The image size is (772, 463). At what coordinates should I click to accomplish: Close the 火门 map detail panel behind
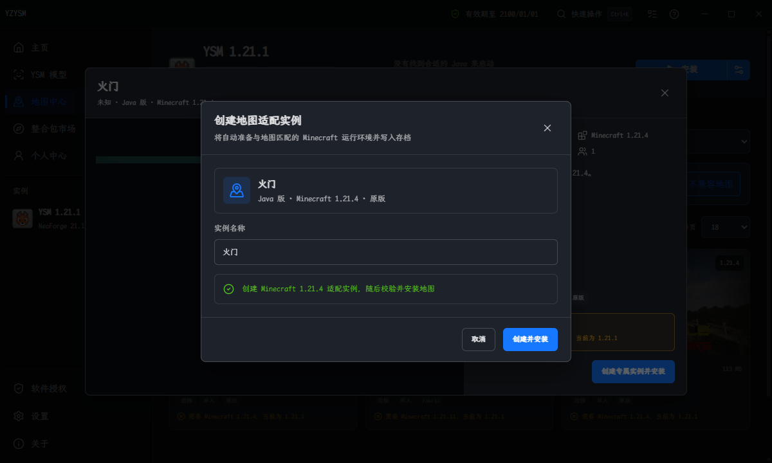[x=665, y=93]
